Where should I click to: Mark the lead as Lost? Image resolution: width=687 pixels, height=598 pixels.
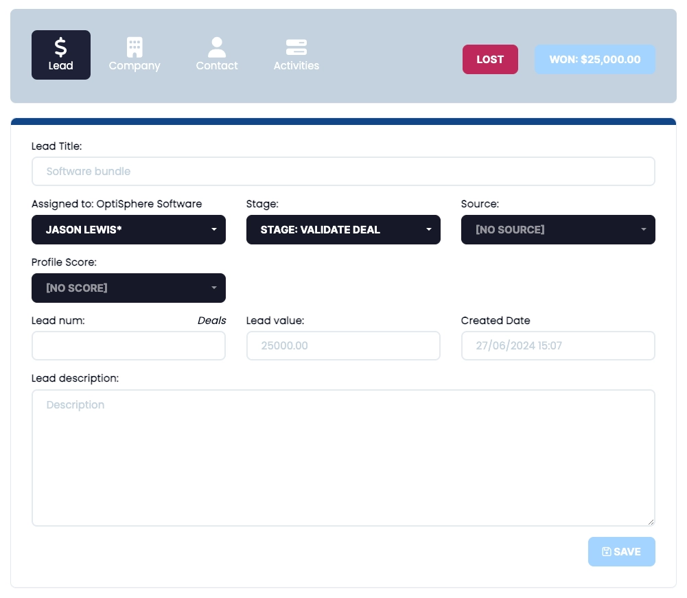point(490,60)
